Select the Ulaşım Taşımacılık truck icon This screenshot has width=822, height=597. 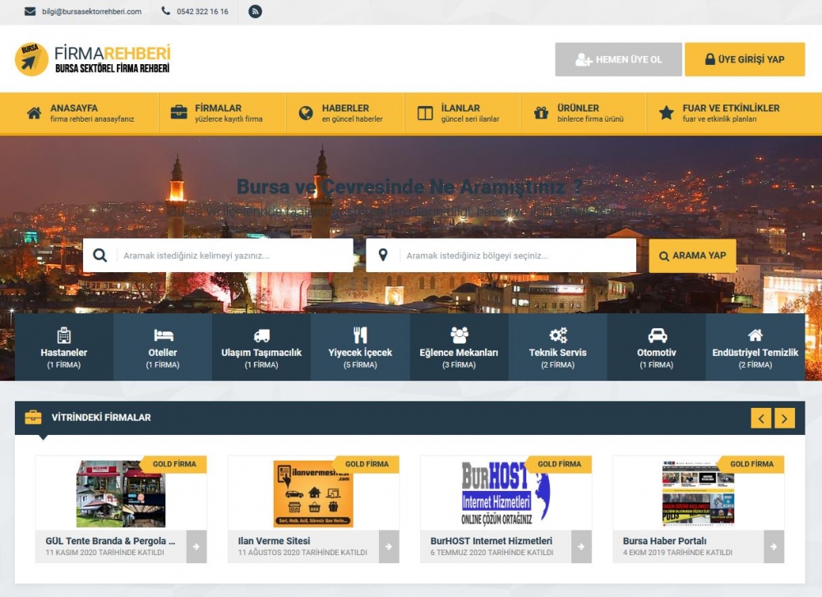[x=261, y=336]
